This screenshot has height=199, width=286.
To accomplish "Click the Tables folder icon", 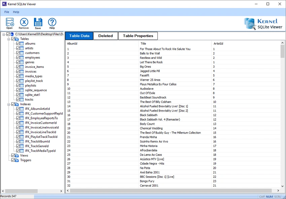I will [17, 39].
